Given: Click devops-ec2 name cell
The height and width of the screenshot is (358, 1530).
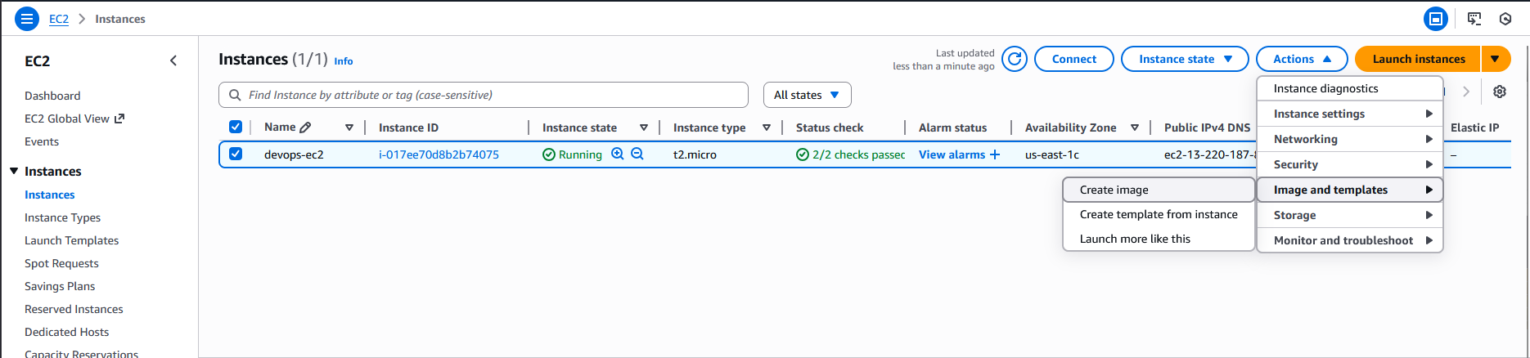Looking at the screenshot, I should (294, 154).
